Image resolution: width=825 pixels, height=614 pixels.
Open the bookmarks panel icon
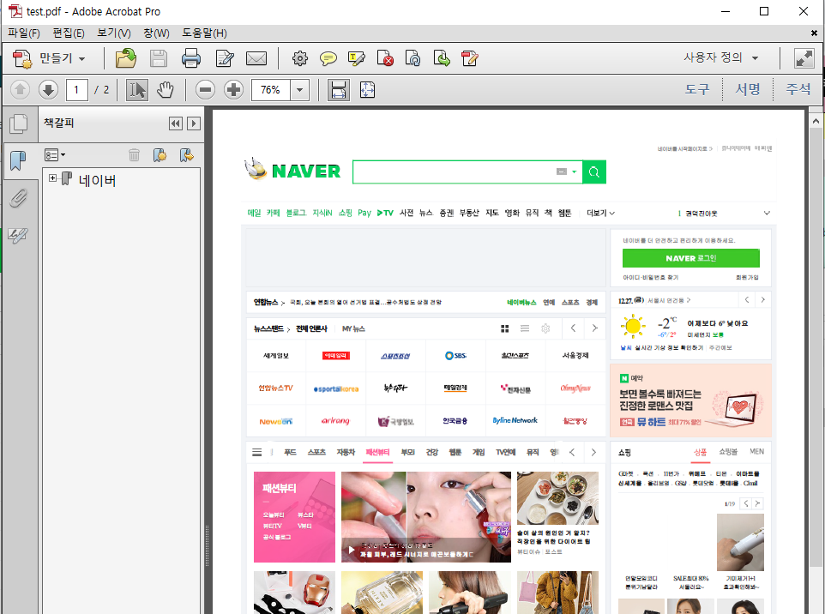point(18,160)
